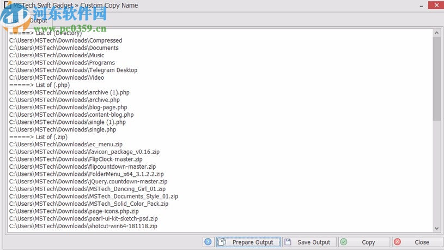Click the line ending with Downloads\Music

(57, 55)
